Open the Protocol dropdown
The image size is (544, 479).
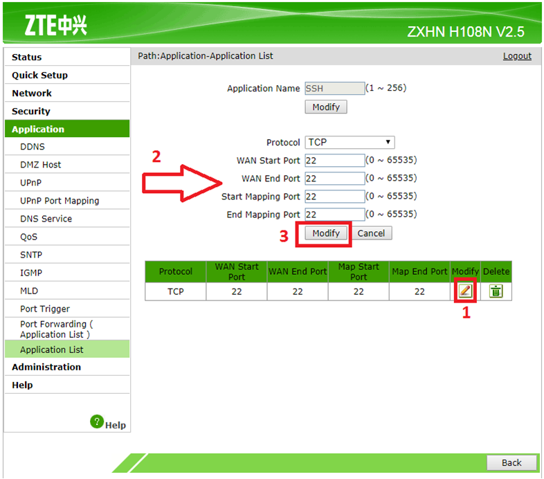pyautogui.click(x=350, y=143)
